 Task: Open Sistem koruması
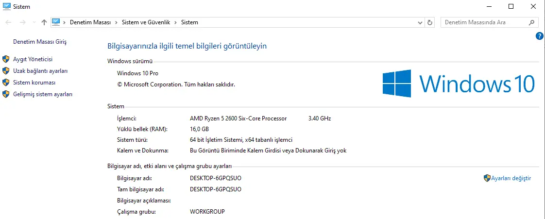34,83
